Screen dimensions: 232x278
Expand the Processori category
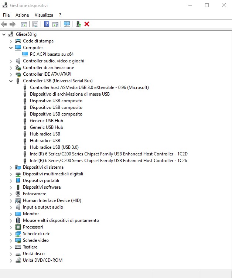[11, 227]
